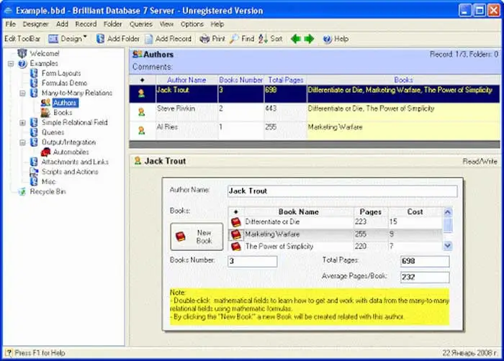The image size is (504, 361).
Task: Click the Author Name input field
Action: click(341, 191)
